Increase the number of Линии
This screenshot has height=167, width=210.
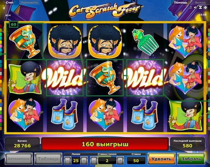[x=84, y=160]
